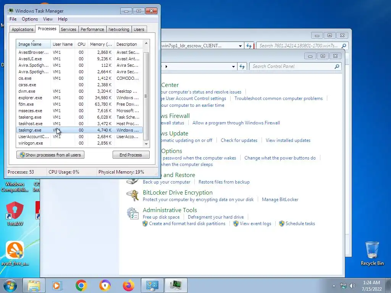Click Create and format hard disk partitions
This screenshot has height=293, width=391.
(187, 224)
